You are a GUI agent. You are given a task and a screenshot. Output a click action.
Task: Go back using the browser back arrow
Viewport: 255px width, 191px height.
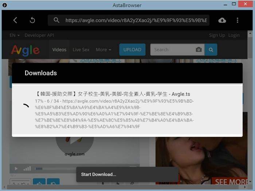pos(15,20)
